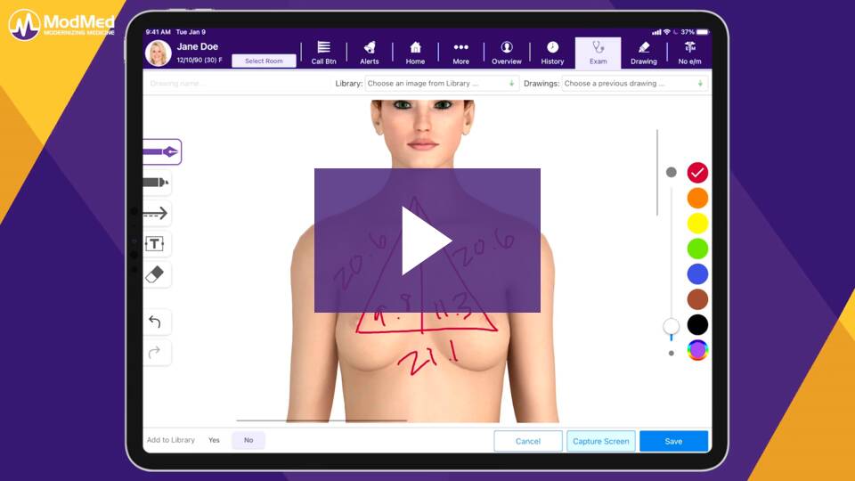Open patient Overview
855x481 pixels.
[507, 53]
